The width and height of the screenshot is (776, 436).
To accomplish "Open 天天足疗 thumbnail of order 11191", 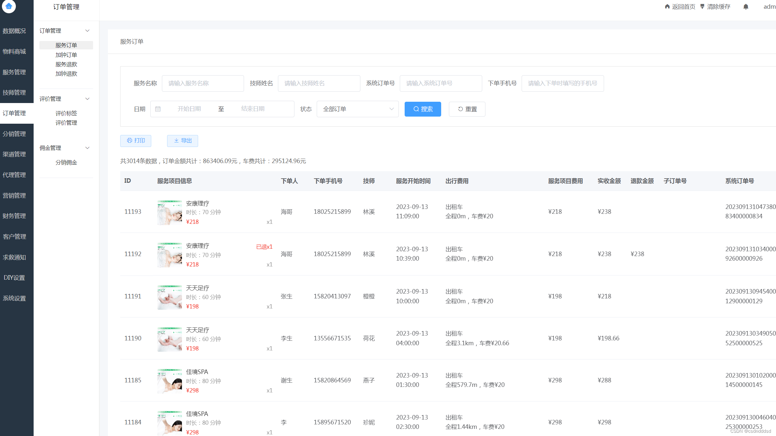I will click(x=170, y=297).
